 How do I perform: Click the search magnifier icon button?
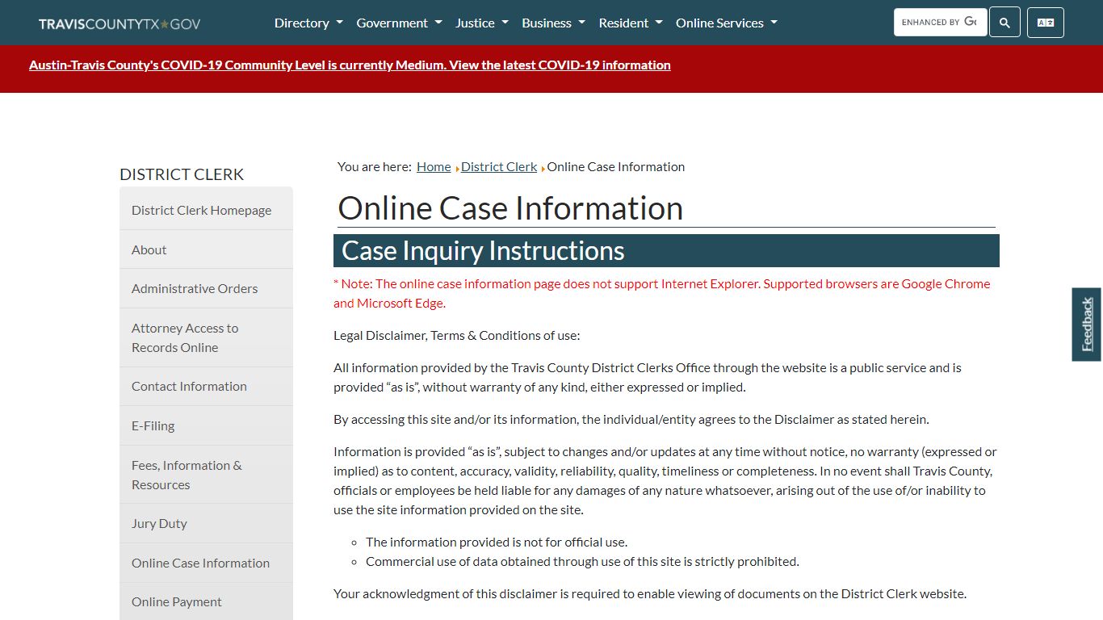tap(1004, 23)
